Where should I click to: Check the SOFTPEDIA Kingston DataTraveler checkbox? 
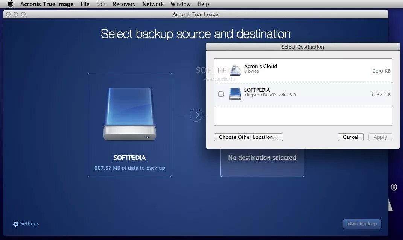[x=221, y=94]
